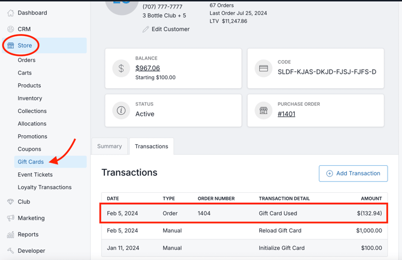Switch to the Summary tab

109,146
